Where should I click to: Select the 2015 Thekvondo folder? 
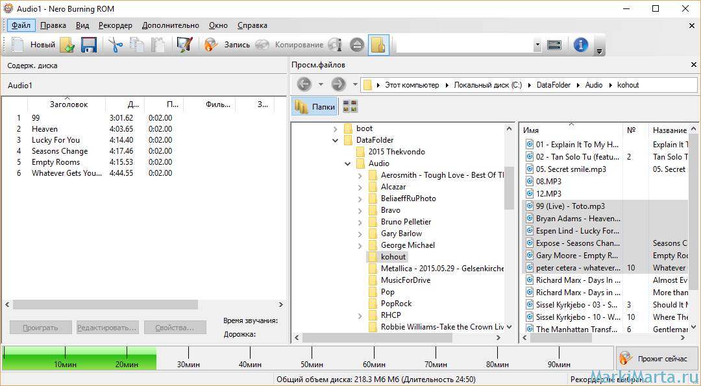click(x=397, y=152)
